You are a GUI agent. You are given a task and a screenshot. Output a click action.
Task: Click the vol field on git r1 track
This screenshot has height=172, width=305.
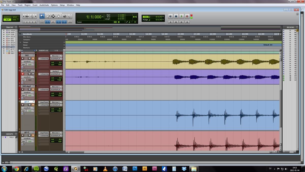pyautogui.click(x=56, y=109)
